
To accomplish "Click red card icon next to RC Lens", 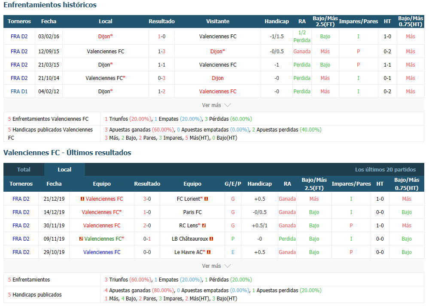I will 204,226.
